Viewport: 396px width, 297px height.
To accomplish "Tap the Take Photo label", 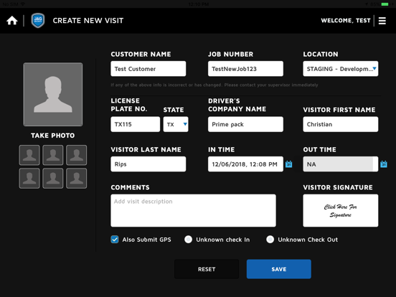I will [x=53, y=136].
